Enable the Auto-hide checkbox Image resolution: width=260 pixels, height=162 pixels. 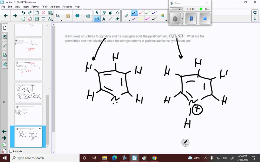click(11, 151)
